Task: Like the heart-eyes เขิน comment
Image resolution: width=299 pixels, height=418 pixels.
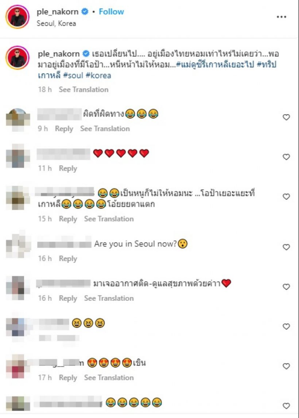Action: [286, 366]
